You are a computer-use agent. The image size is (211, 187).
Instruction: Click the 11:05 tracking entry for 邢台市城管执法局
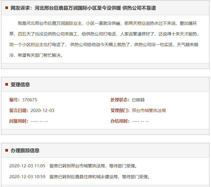pyautogui.click(x=73, y=166)
